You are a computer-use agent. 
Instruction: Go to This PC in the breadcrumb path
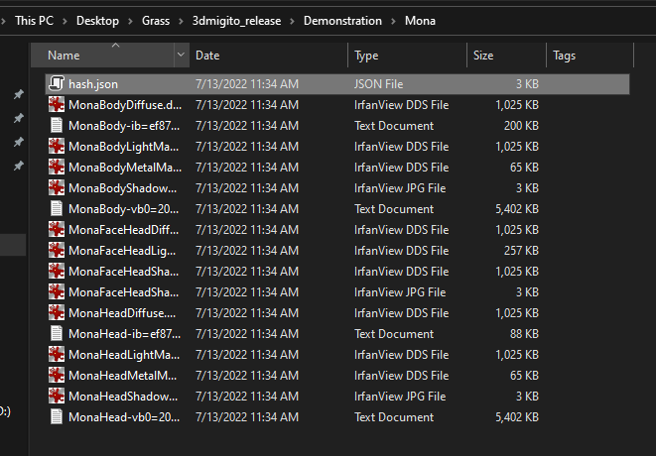click(35, 21)
